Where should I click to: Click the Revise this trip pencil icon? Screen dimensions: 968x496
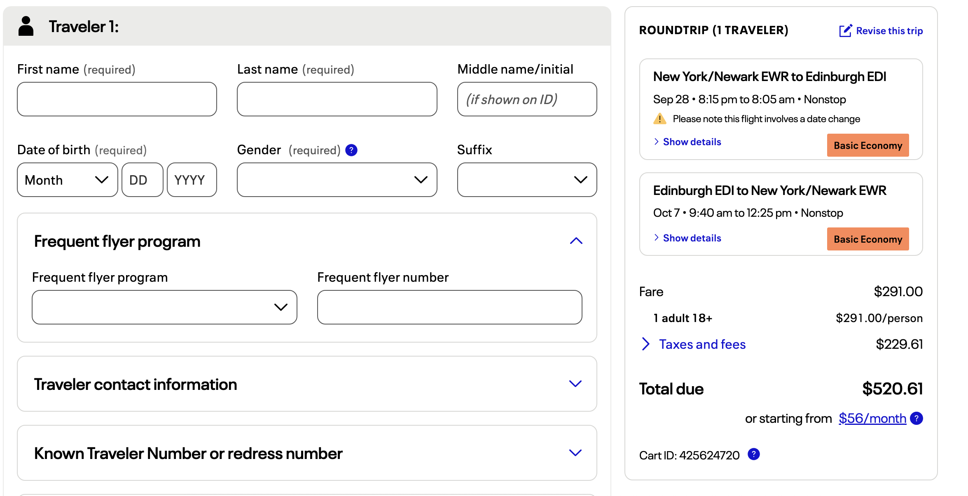point(846,30)
